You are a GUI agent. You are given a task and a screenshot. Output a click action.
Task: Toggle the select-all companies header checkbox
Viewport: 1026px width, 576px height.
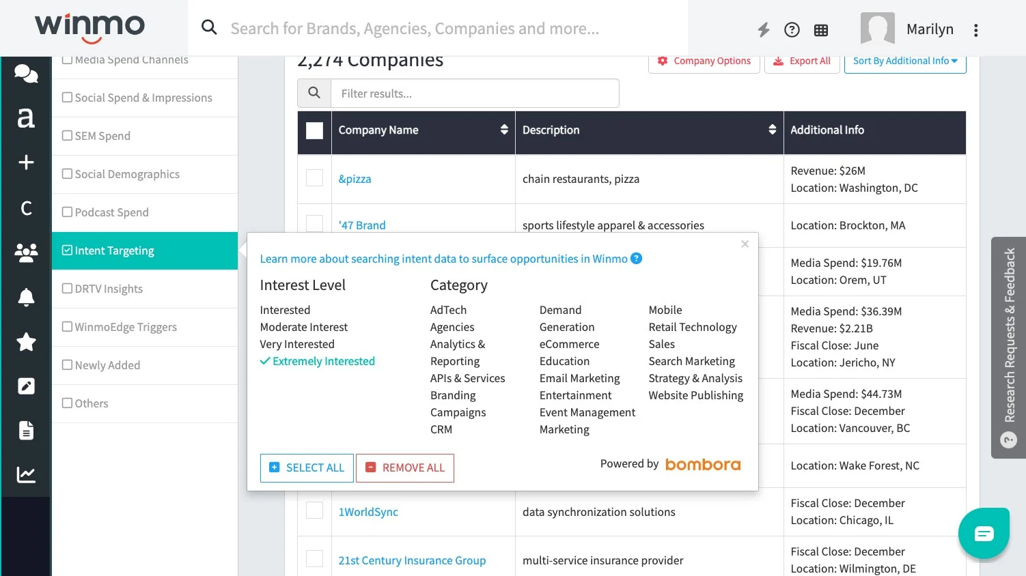314,130
